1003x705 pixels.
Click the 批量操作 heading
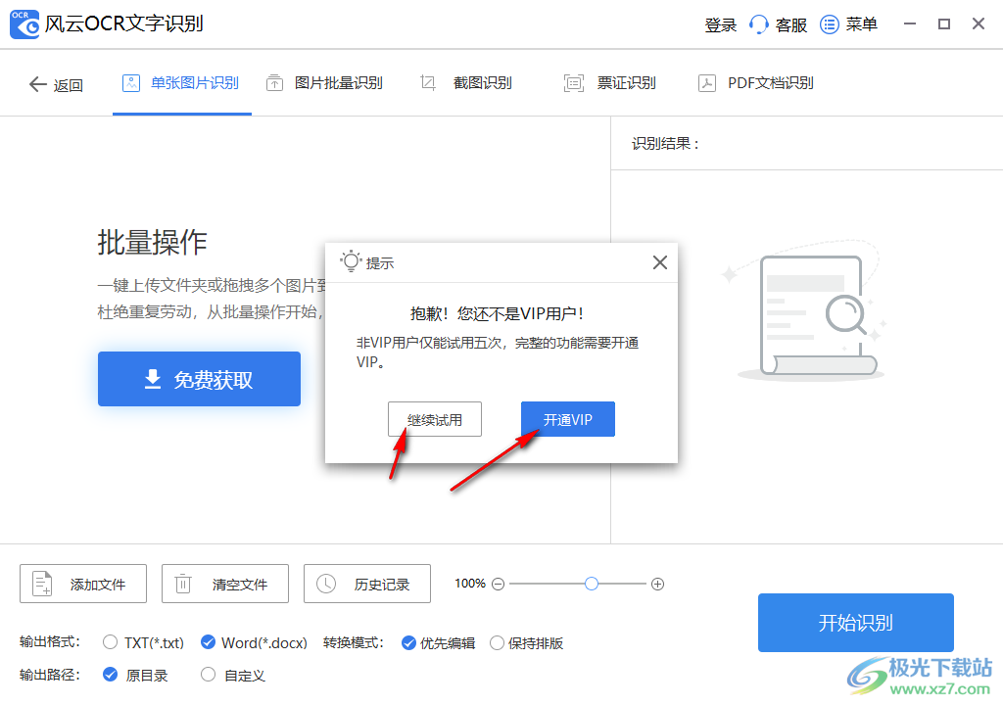(x=152, y=243)
